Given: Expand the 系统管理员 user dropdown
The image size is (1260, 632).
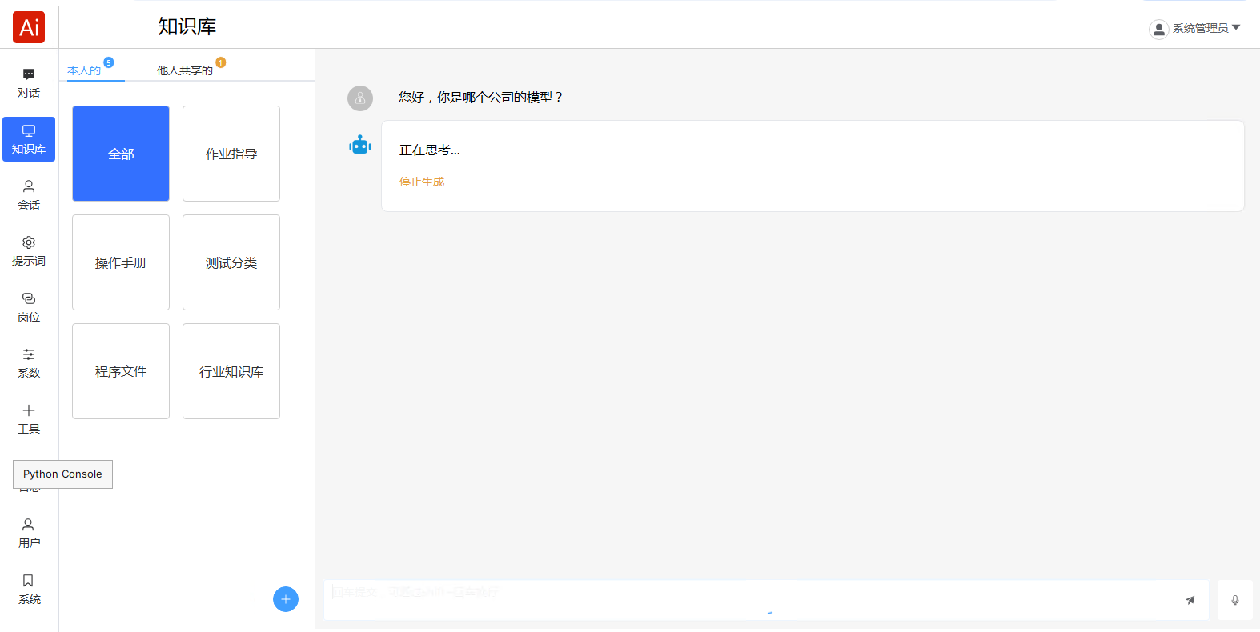Looking at the screenshot, I should 1194,29.
